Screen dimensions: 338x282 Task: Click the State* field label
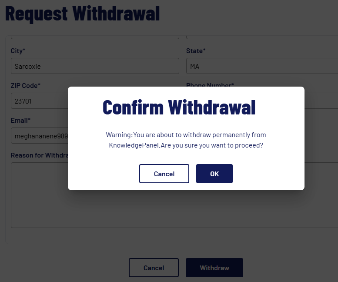(196, 51)
